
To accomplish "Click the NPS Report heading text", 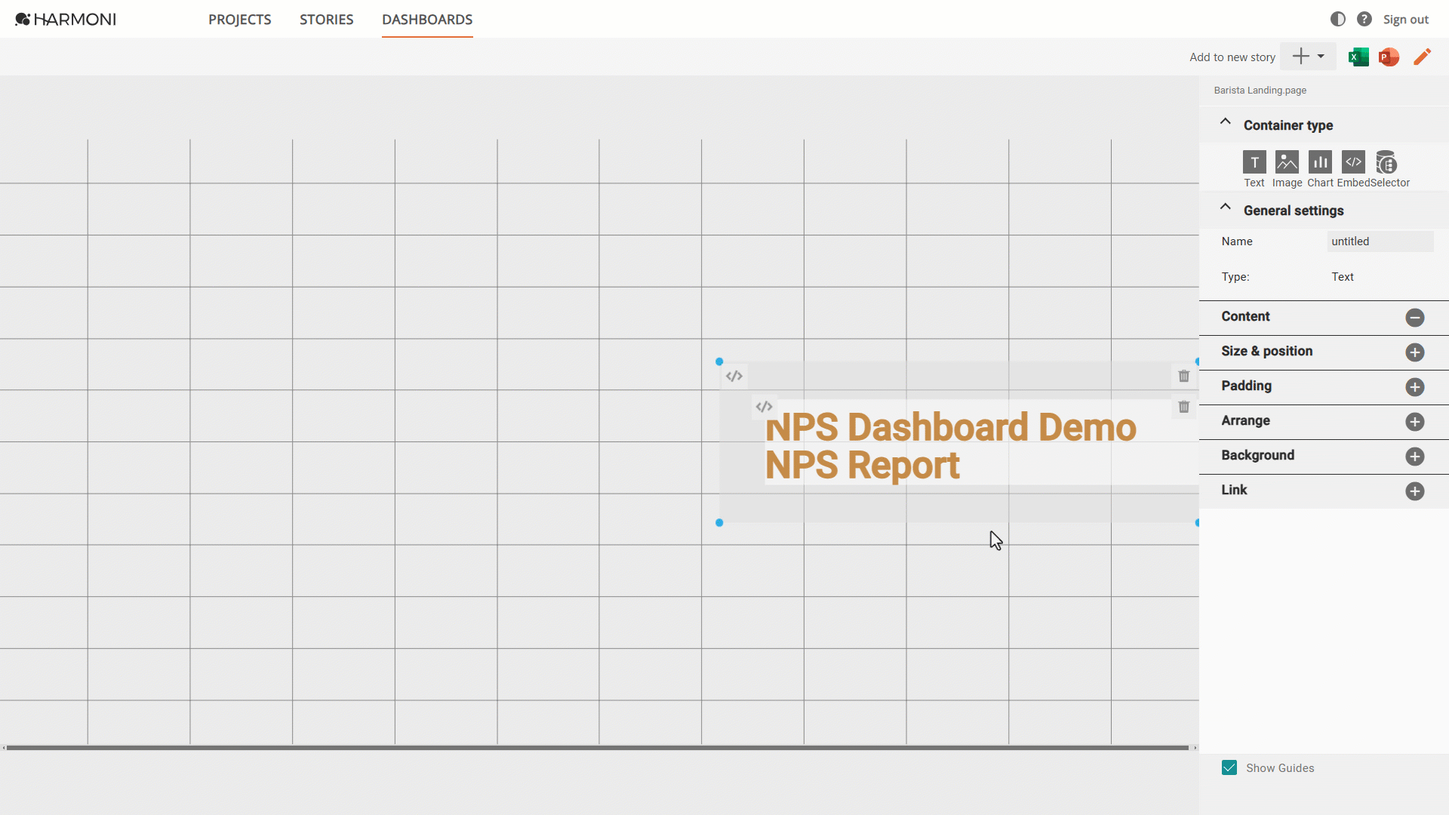I will [x=863, y=466].
